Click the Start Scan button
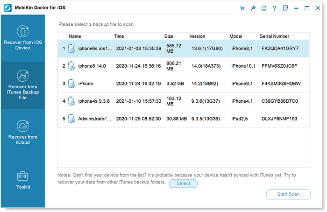This screenshot has height=212, width=327. click(x=288, y=194)
